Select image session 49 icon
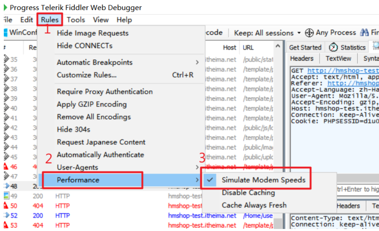 click(6, 196)
